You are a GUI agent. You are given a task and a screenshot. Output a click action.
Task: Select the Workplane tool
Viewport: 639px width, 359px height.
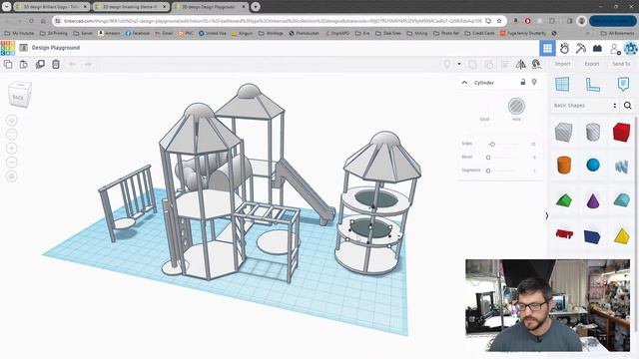(x=562, y=84)
